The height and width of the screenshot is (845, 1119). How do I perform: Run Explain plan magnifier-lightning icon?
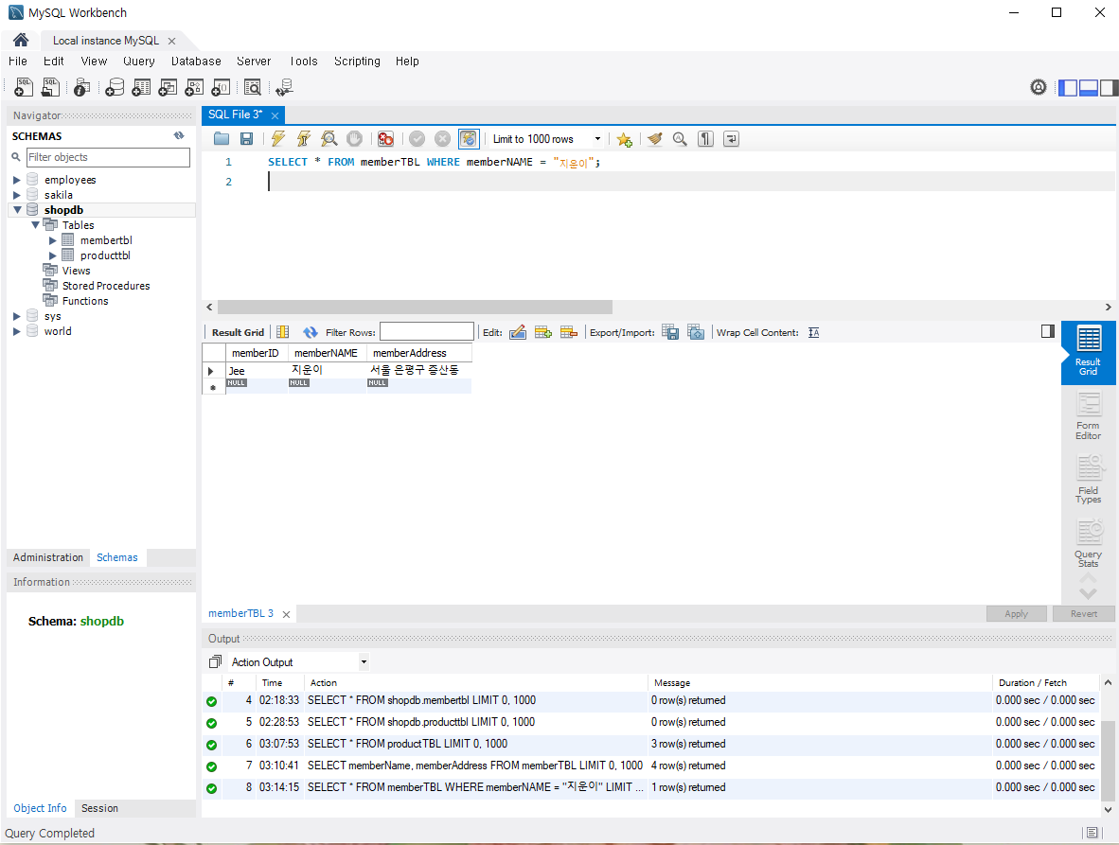329,139
